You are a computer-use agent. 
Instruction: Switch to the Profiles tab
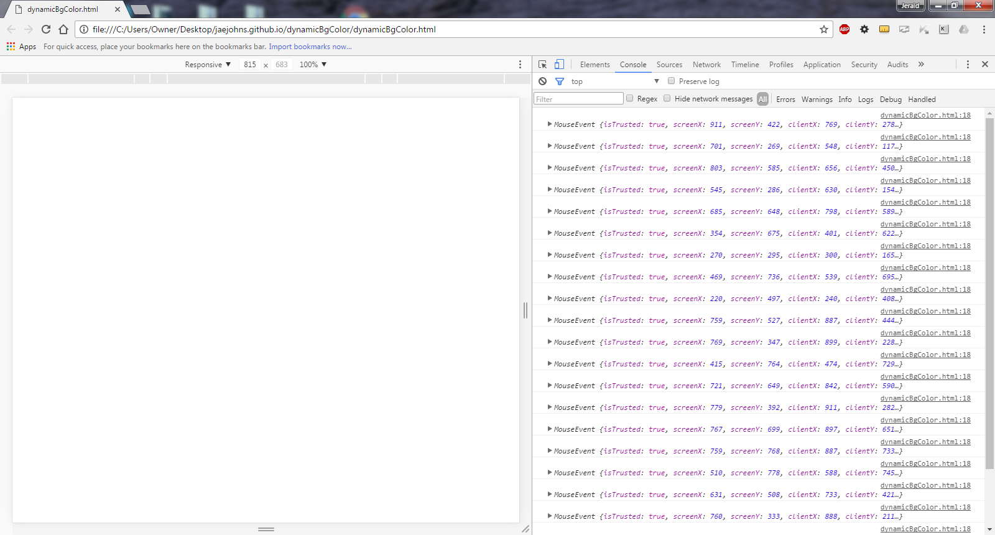(781, 65)
